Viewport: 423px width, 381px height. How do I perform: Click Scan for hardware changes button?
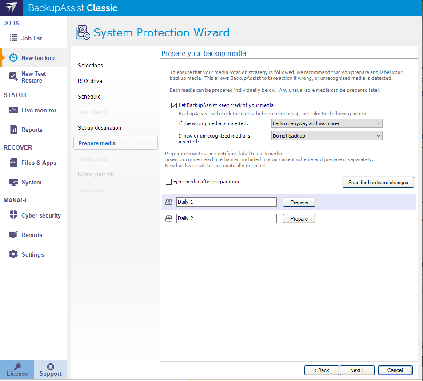pos(378,183)
